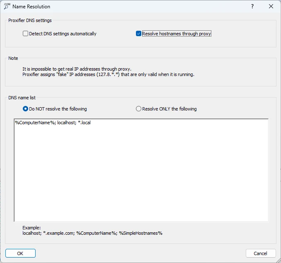Screen dimensions: 281x263
Task: Click the 'Note' group label
Action: [13, 58]
